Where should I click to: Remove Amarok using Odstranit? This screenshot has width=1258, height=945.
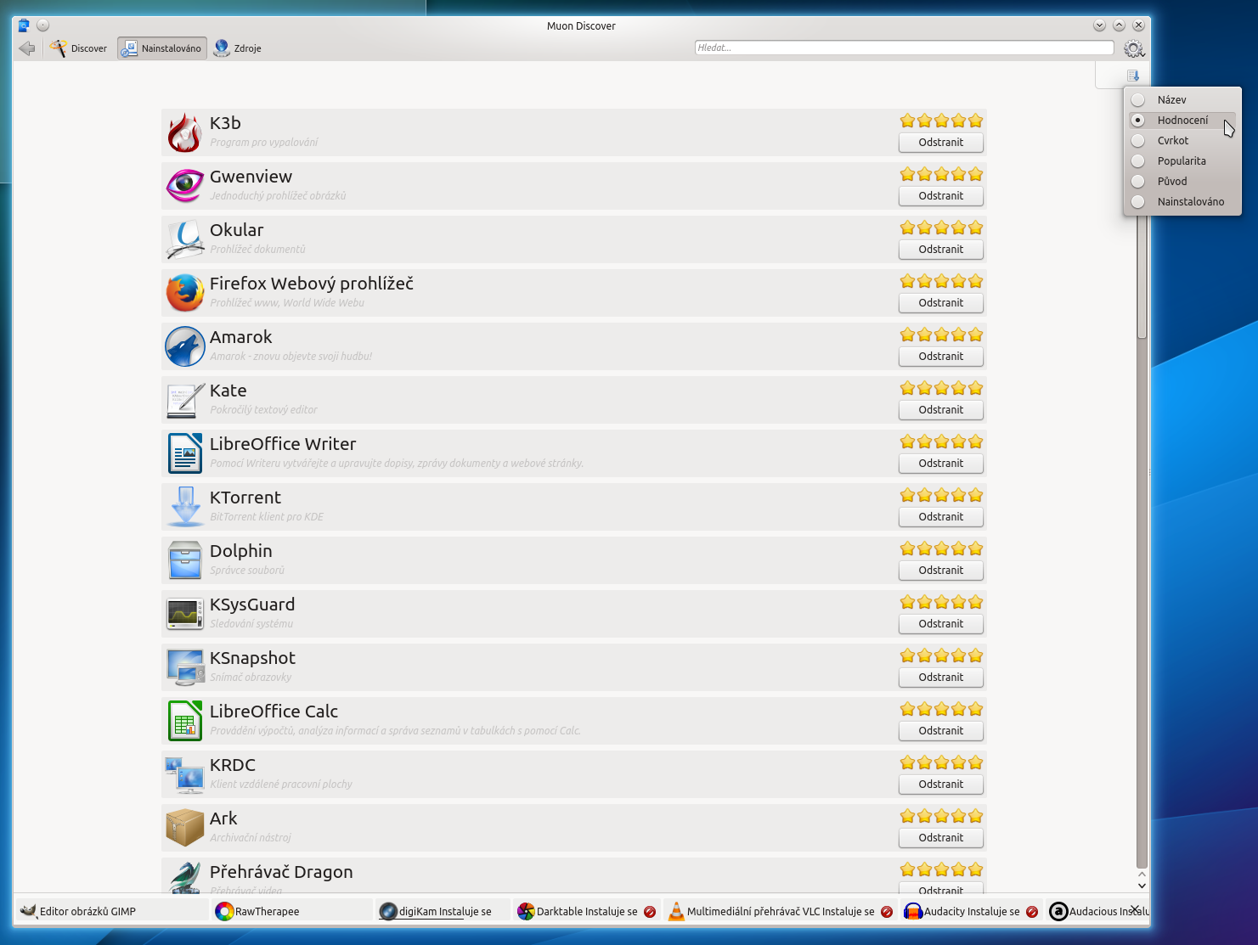[x=941, y=357]
